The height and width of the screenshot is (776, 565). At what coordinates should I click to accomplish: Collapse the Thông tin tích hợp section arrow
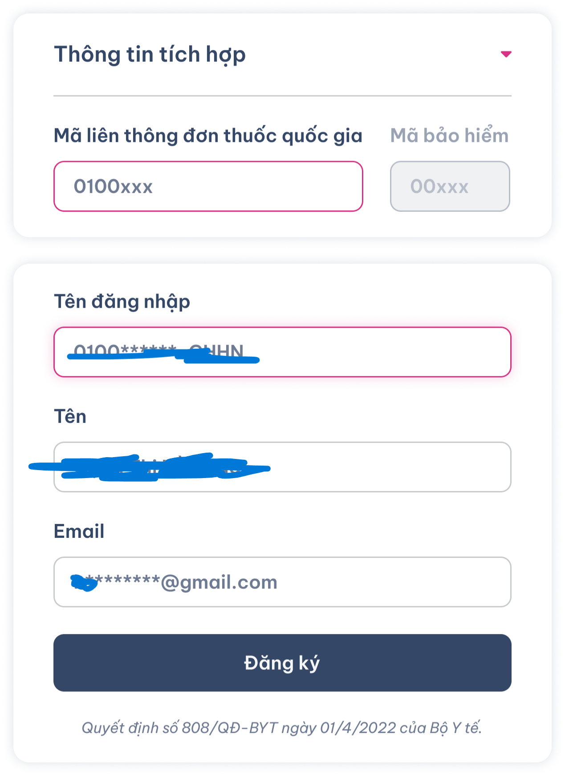pyautogui.click(x=506, y=54)
